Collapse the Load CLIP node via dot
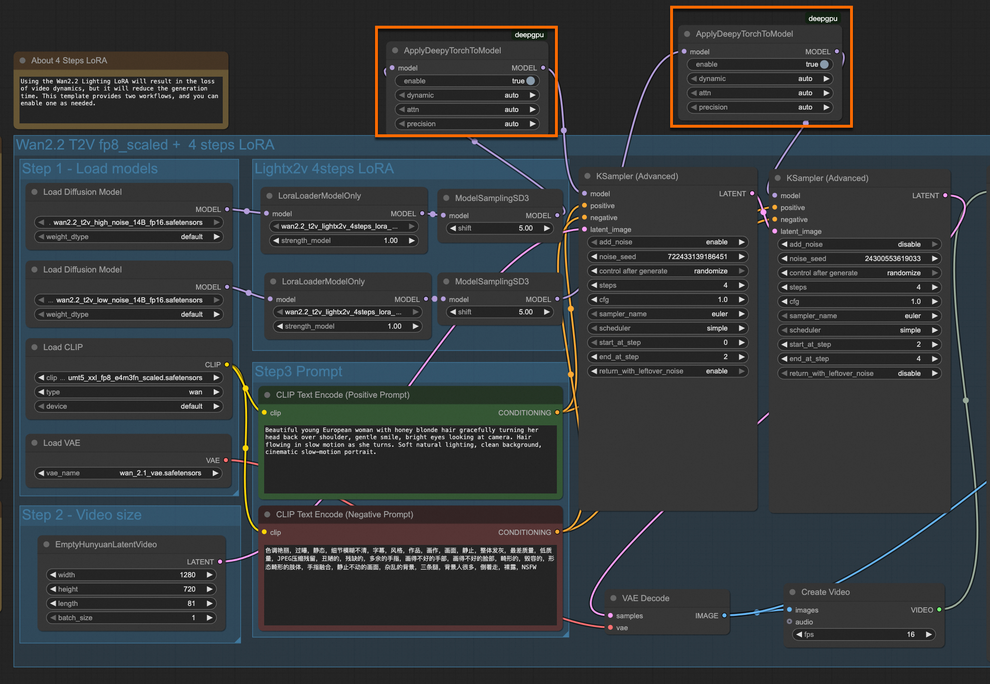The width and height of the screenshot is (990, 684). point(34,347)
